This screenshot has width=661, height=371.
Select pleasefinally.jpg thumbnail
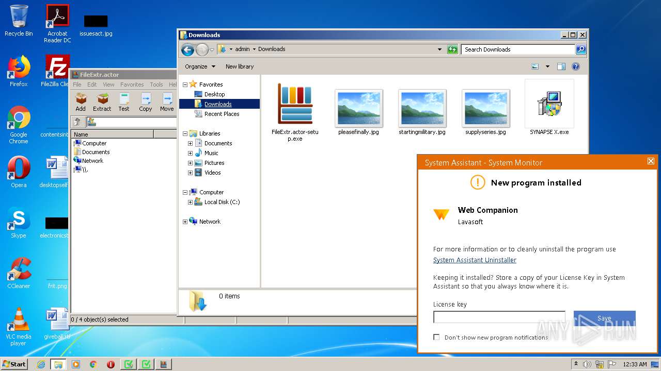coord(358,112)
